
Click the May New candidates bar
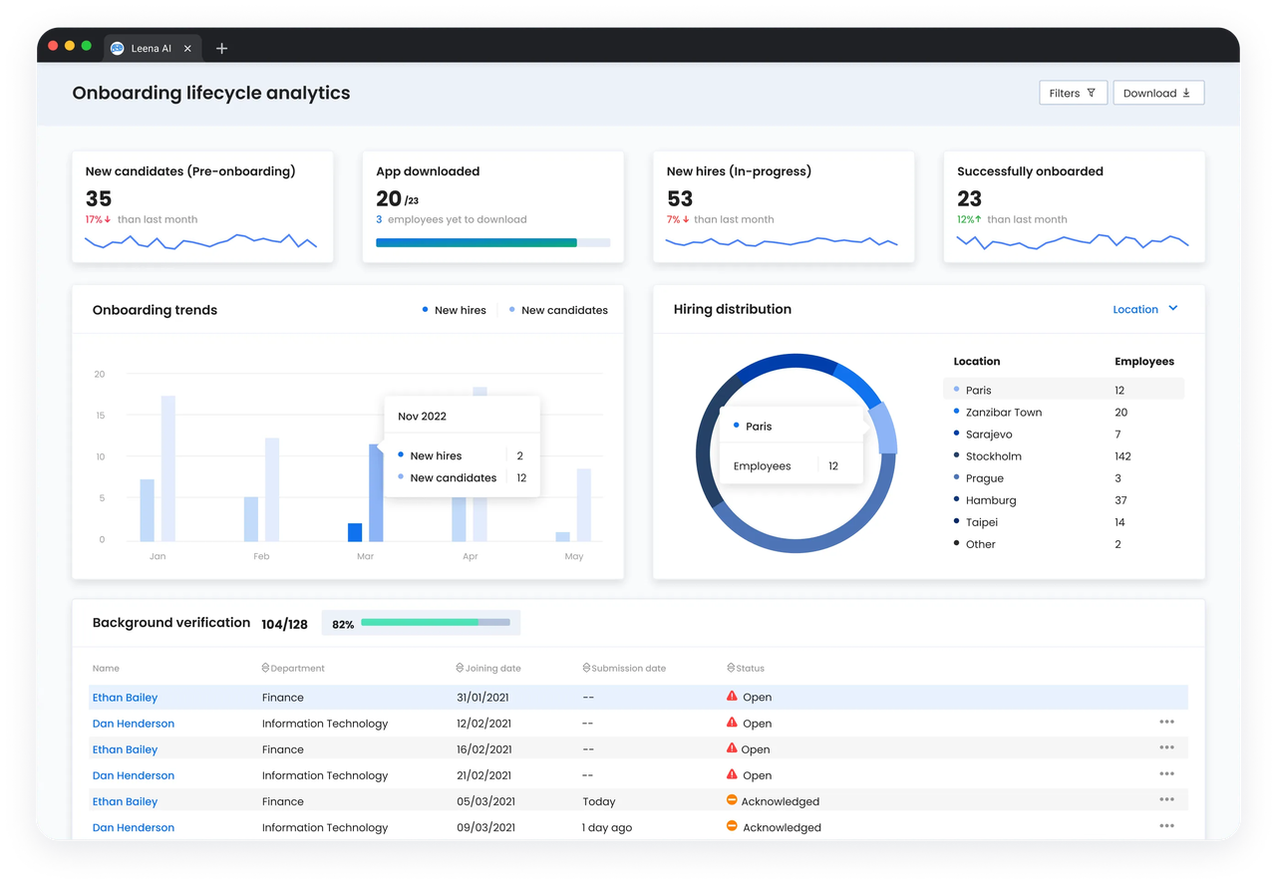coord(584,505)
